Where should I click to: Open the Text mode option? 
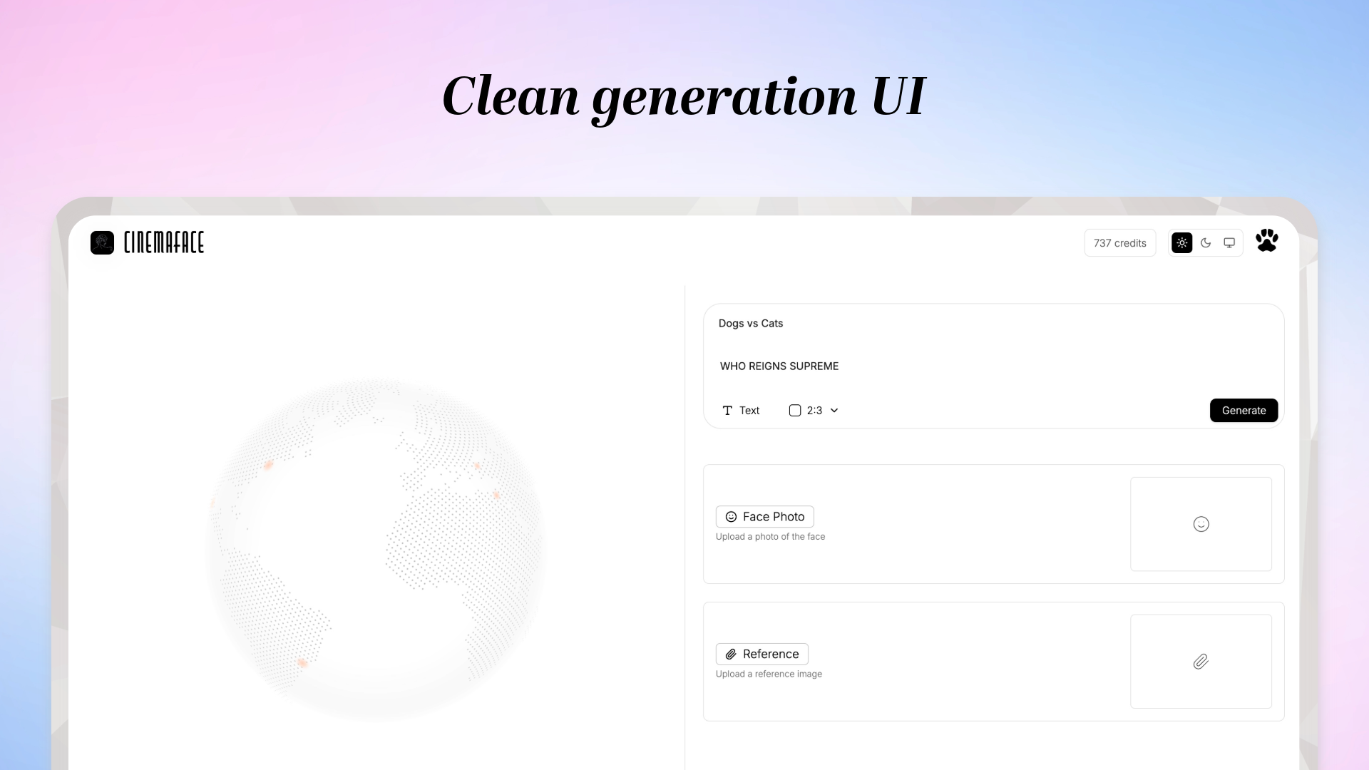[x=749, y=411]
